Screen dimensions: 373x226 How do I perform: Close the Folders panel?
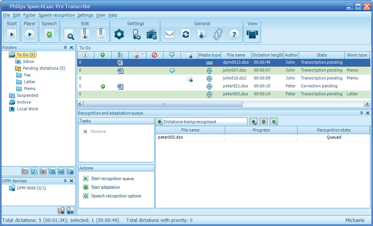pos(71,47)
